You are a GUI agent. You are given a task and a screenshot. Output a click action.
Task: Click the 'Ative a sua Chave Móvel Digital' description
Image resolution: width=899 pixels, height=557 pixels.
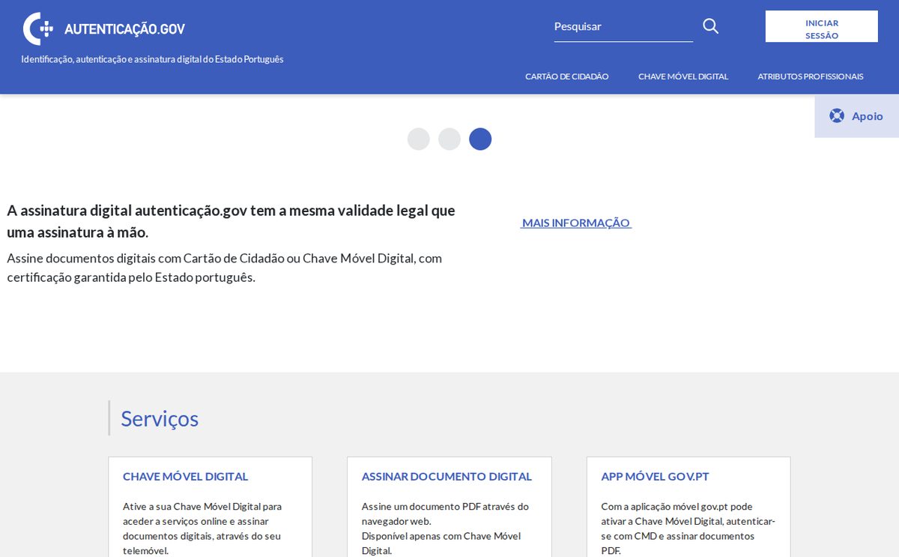pyautogui.click(x=202, y=529)
